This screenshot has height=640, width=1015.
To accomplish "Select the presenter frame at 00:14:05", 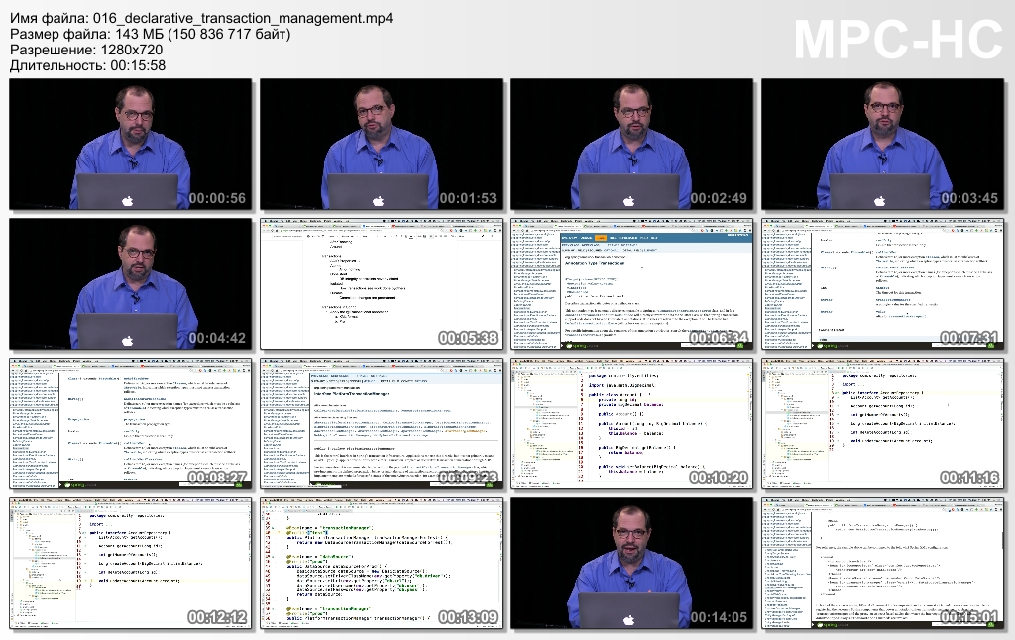I will (x=631, y=564).
